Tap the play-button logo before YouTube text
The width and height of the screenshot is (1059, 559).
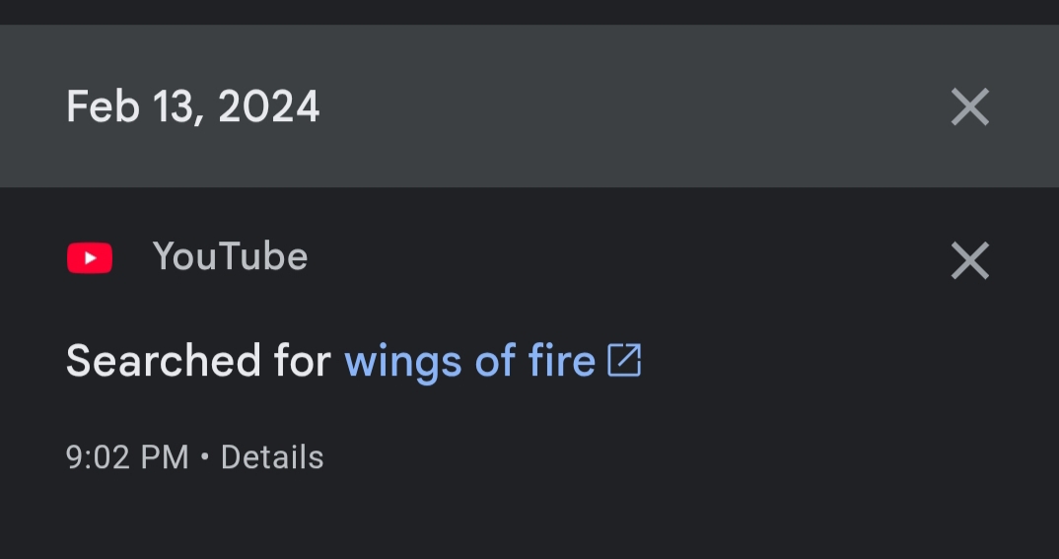[90, 258]
